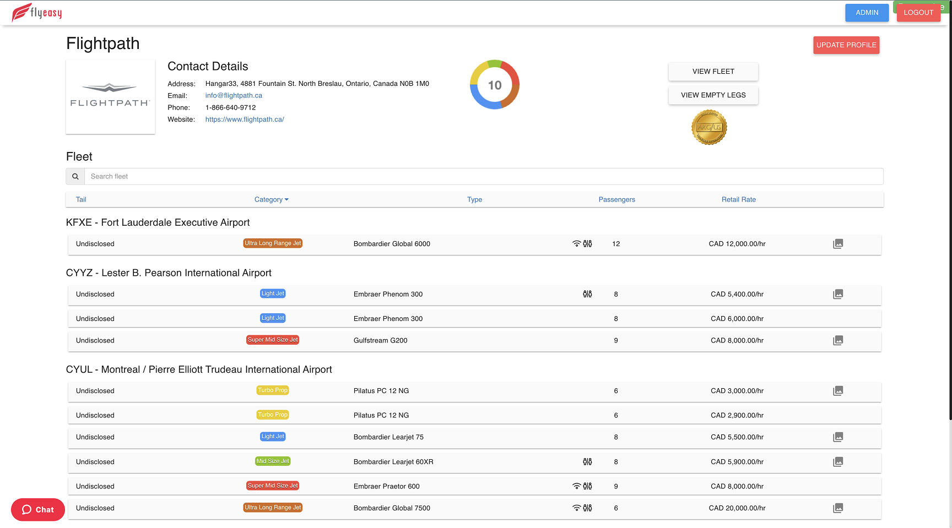952x528 pixels.
Task: Click the fleet search magnifier icon
Action: click(75, 176)
